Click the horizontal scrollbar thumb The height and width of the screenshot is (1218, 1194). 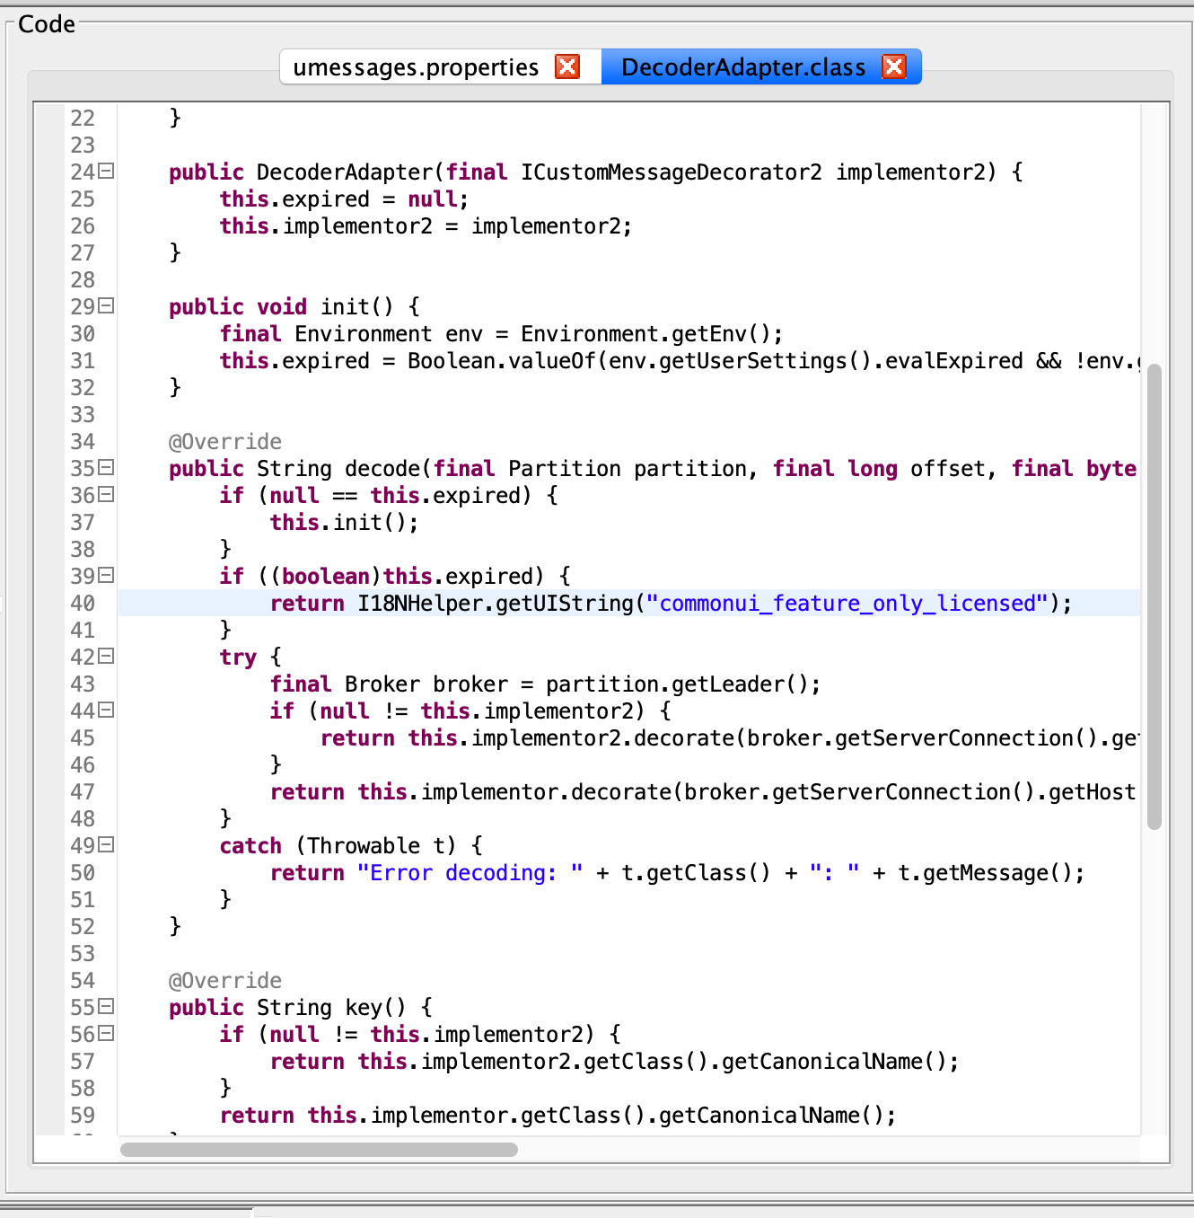(319, 1150)
